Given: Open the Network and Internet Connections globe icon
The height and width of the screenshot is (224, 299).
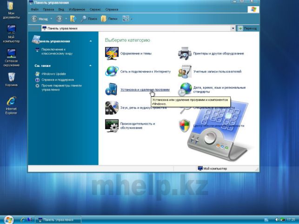Looking at the screenshot, I should [112, 71].
